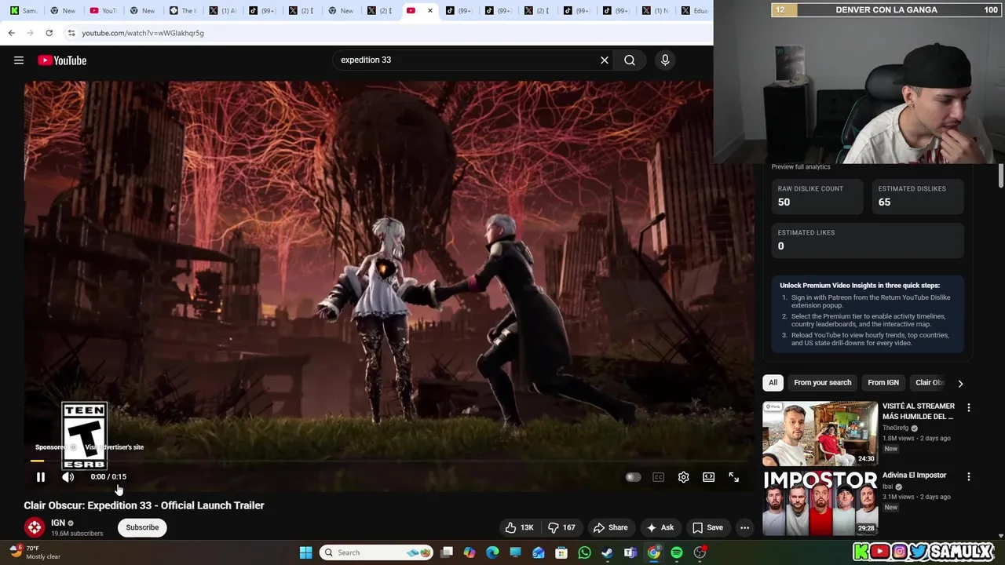
Task: Open options for VISITÉ AL STREAMER video
Action: point(968,408)
